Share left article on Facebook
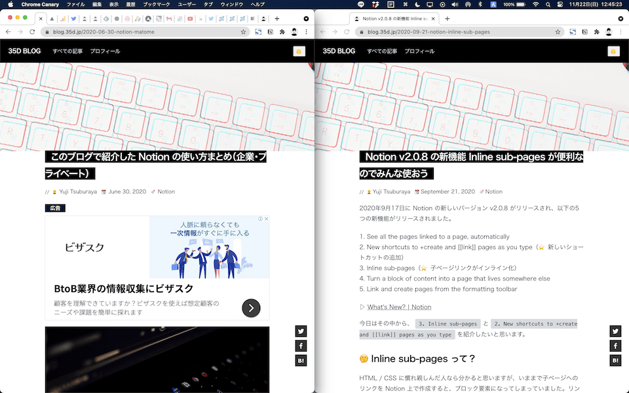This screenshot has height=393, width=629. [301, 346]
